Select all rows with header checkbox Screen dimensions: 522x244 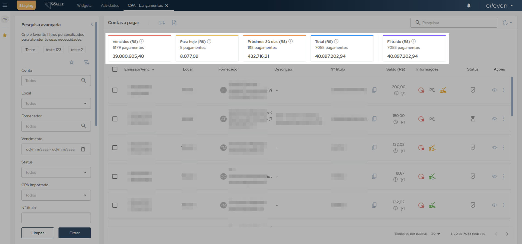point(115,69)
